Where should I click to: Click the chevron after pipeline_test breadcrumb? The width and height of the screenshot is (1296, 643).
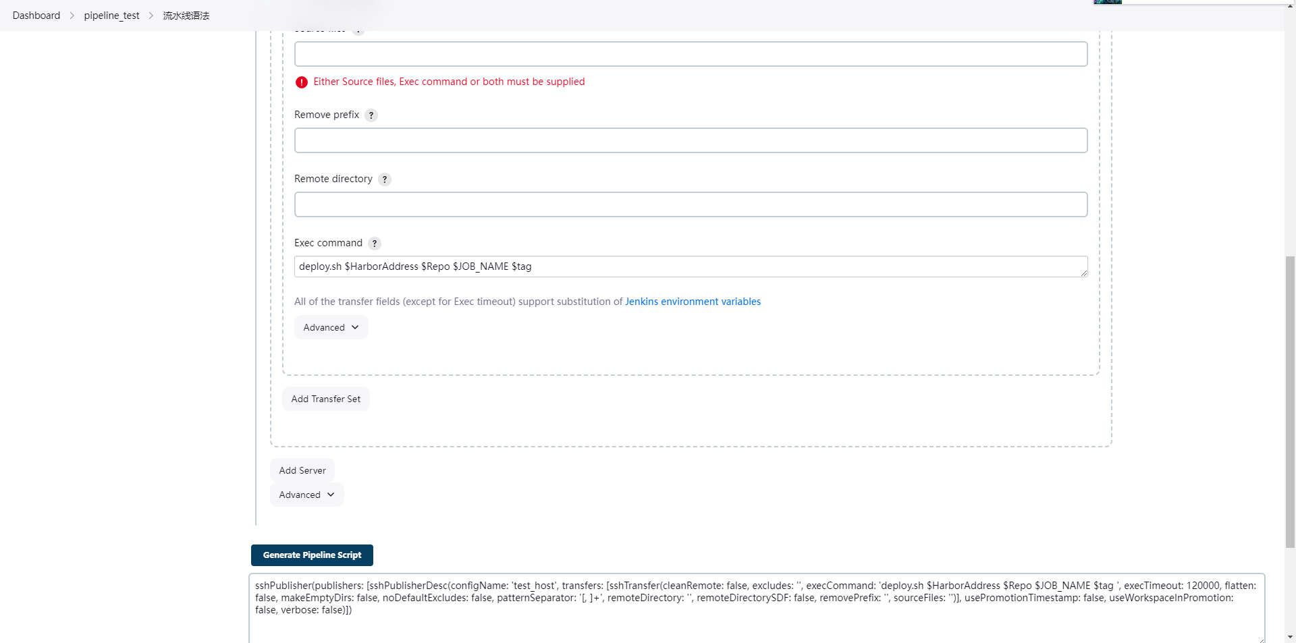(151, 16)
